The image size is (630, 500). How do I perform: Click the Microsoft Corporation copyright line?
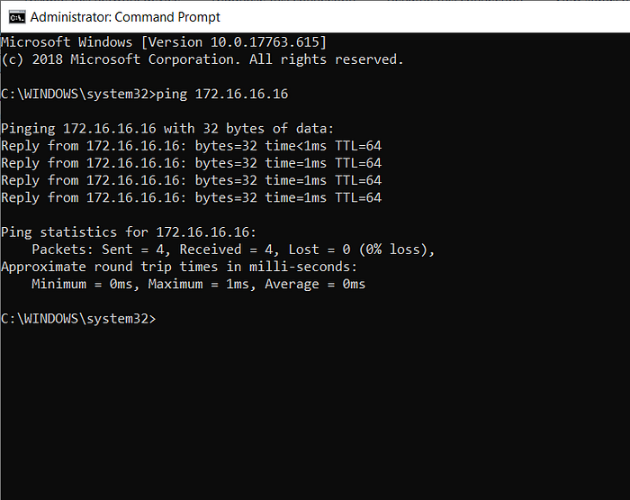tap(202, 59)
